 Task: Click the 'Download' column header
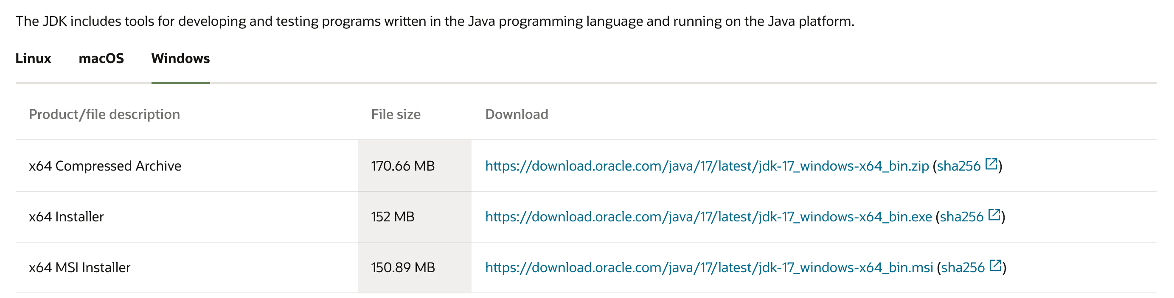pyautogui.click(x=517, y=114)
